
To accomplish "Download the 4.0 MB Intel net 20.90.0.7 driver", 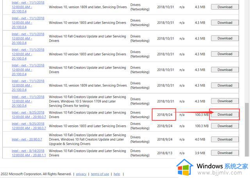I will pyautogui.click(x=225, y=139).
